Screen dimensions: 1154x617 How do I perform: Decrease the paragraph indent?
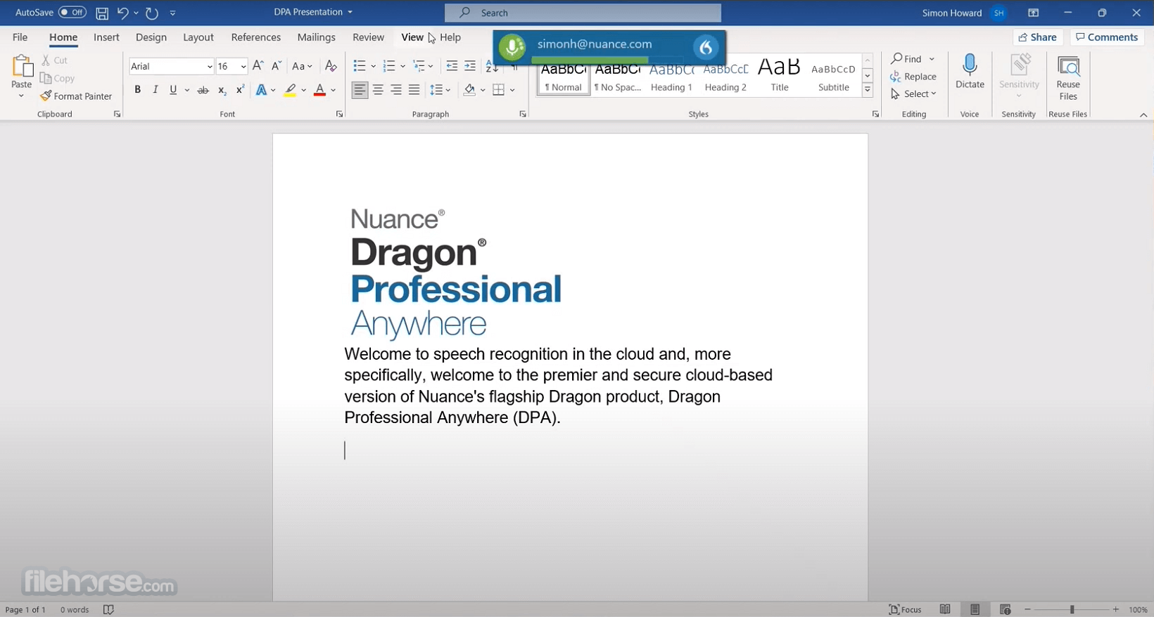452,66
